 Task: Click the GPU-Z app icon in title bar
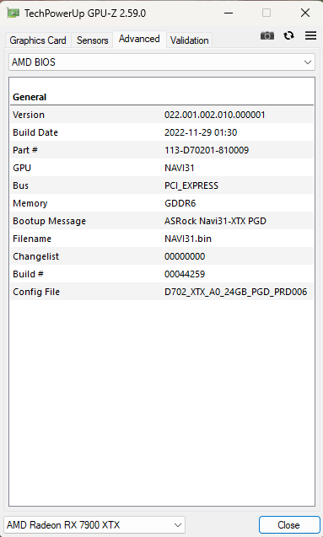13,13
